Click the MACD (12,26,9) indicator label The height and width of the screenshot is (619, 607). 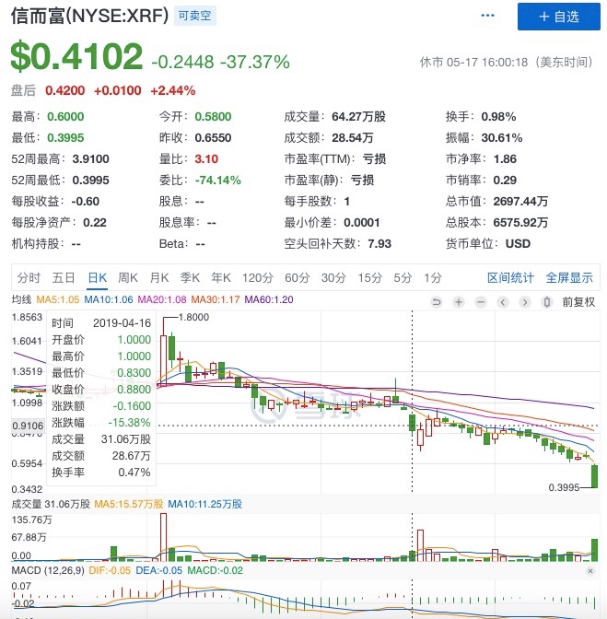point(48,571)
